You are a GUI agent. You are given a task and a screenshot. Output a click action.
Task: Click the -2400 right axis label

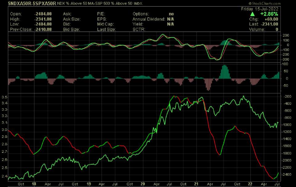(x=287, y=174)
